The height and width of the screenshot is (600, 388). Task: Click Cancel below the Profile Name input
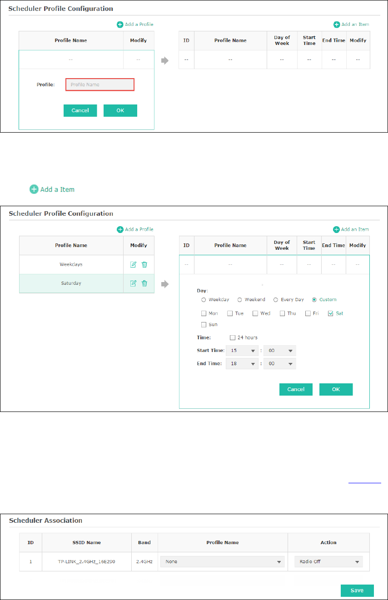(80, 111)
